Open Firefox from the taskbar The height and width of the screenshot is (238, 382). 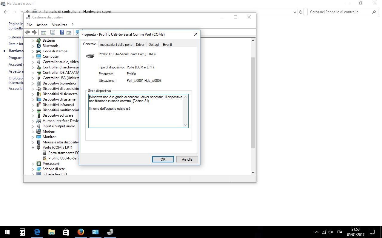click(81, 232)
